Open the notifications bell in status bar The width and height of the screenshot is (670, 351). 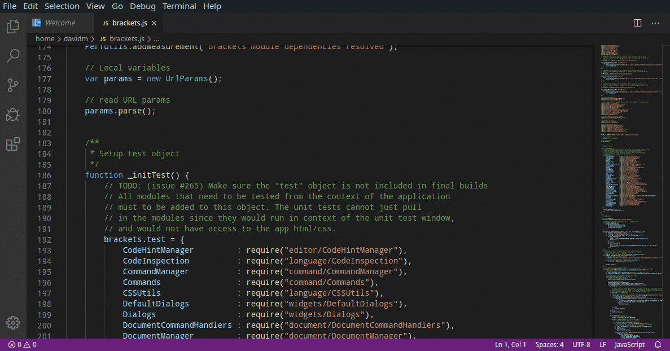coord(658,345)
